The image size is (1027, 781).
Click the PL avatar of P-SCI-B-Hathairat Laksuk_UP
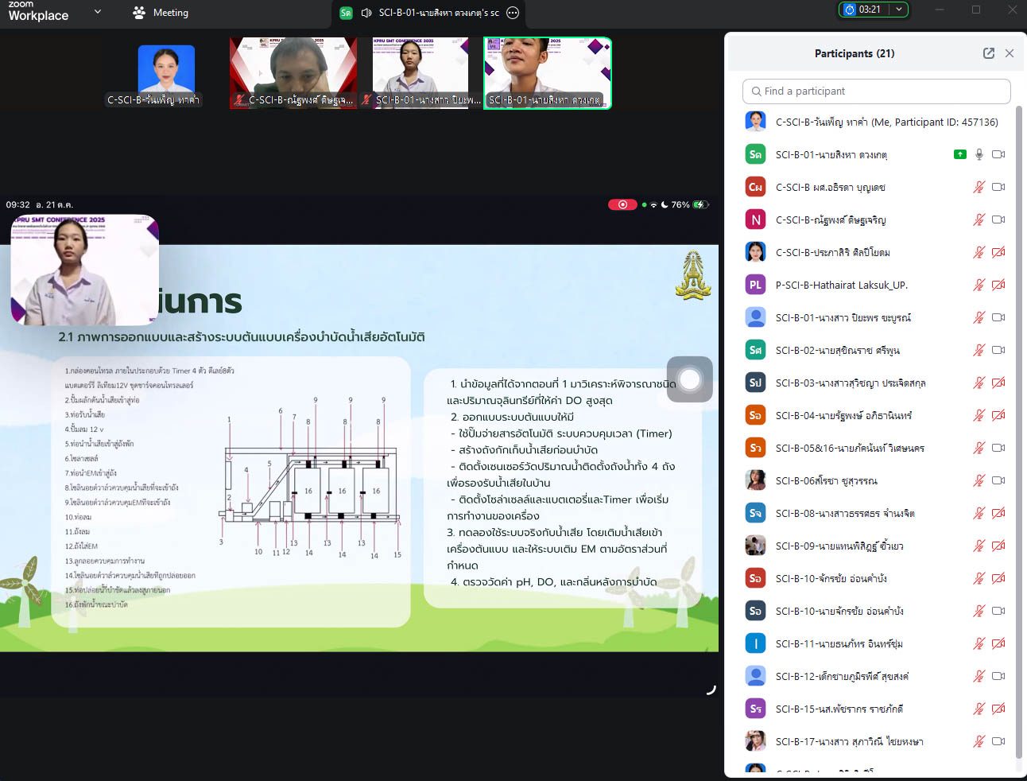point(755,285)
